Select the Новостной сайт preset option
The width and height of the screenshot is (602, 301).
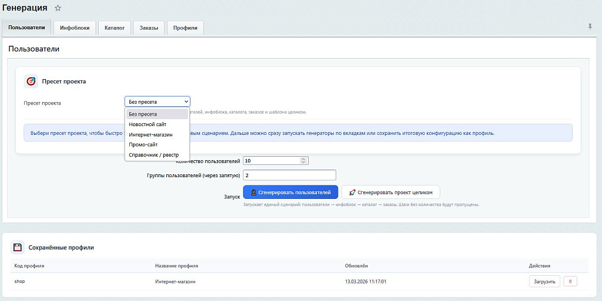pos(148,124)
